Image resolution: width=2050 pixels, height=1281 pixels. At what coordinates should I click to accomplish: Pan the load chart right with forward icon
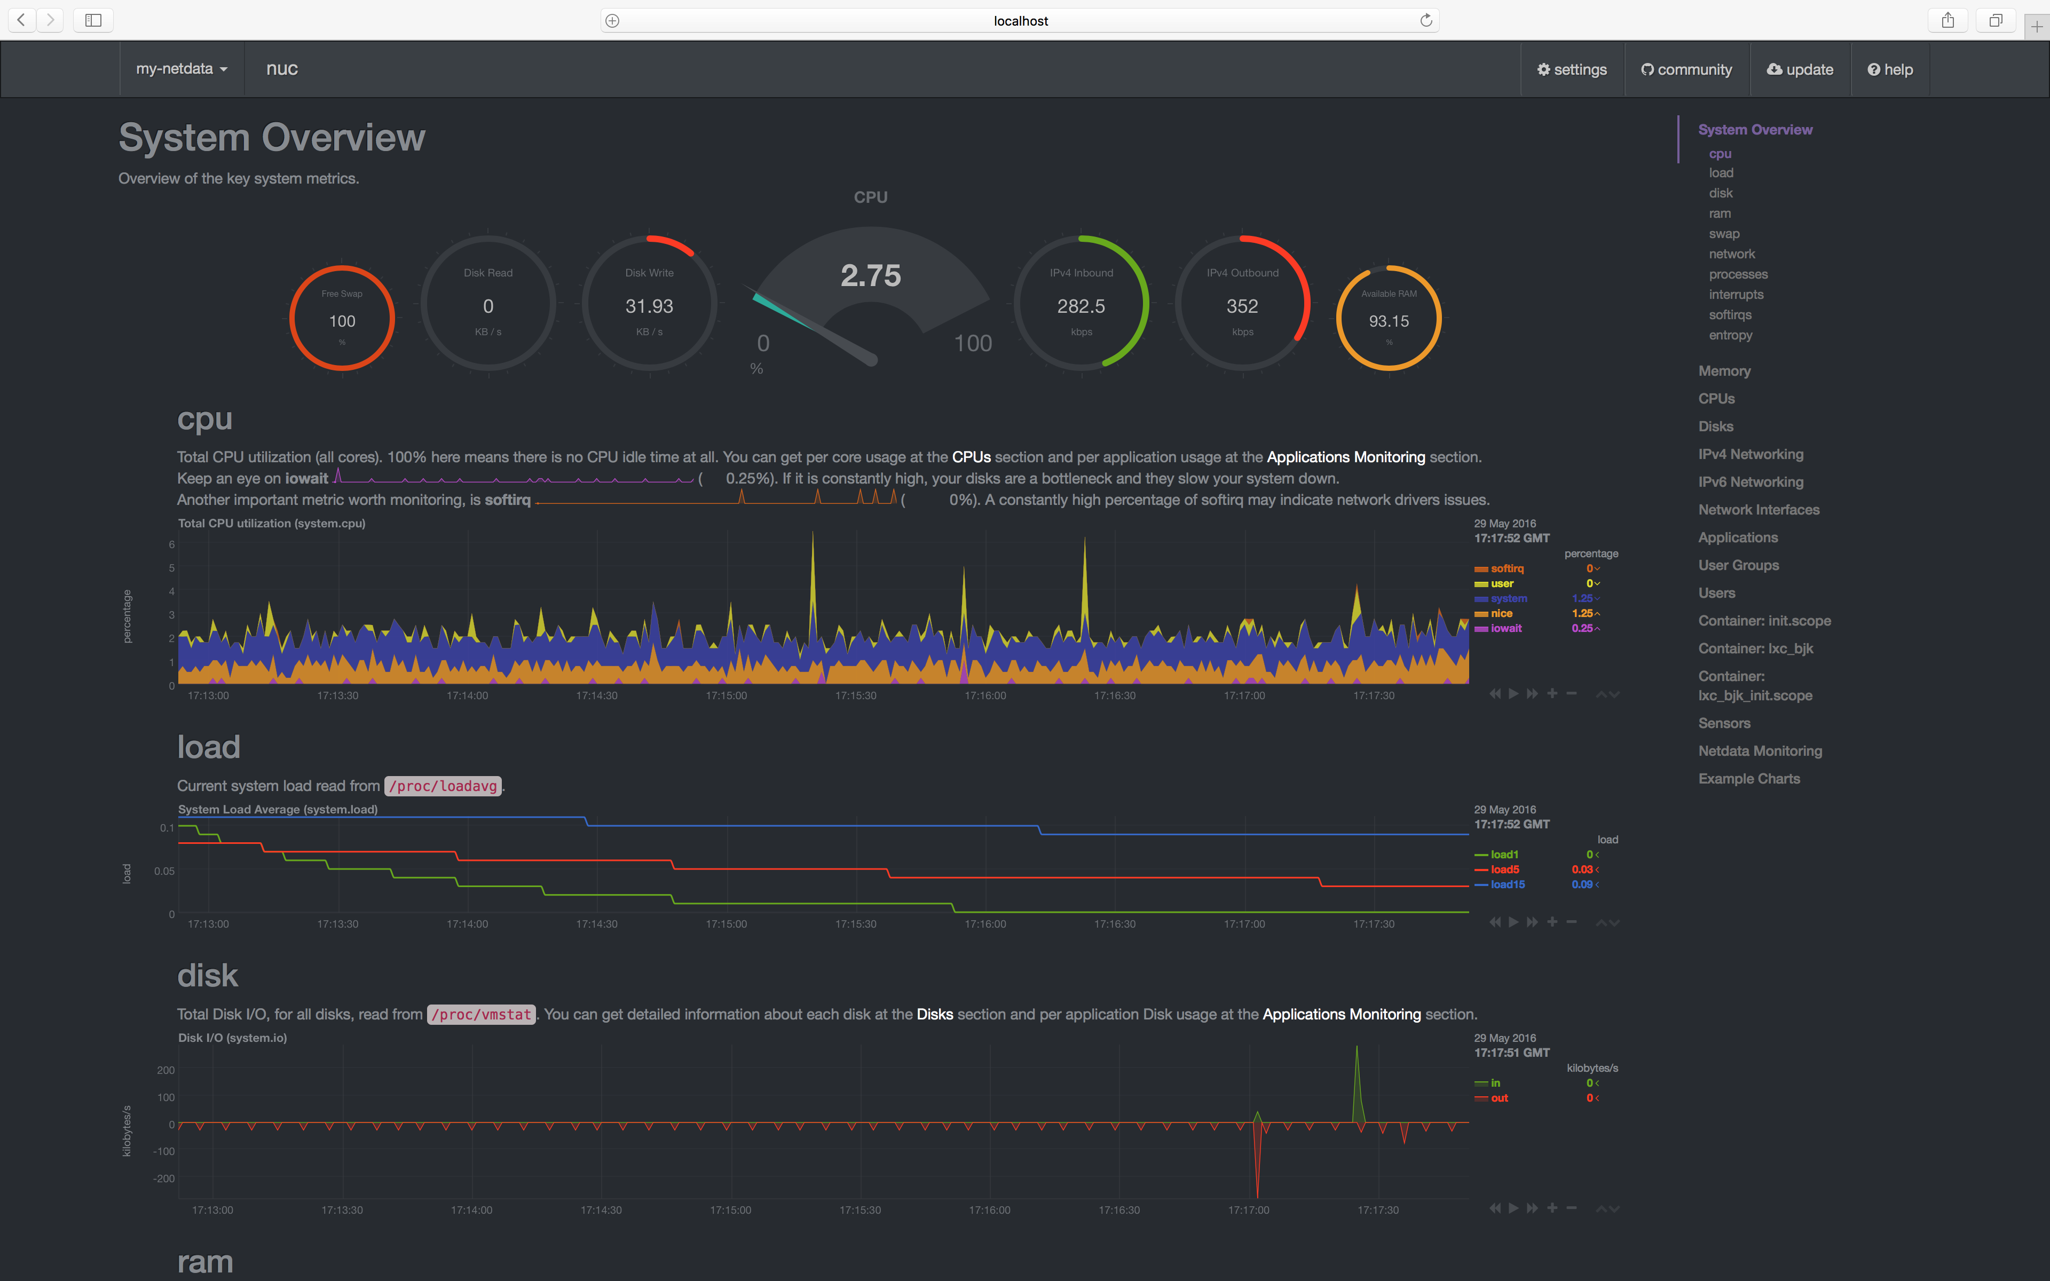pyautogui.click(x=1532, y=922)
